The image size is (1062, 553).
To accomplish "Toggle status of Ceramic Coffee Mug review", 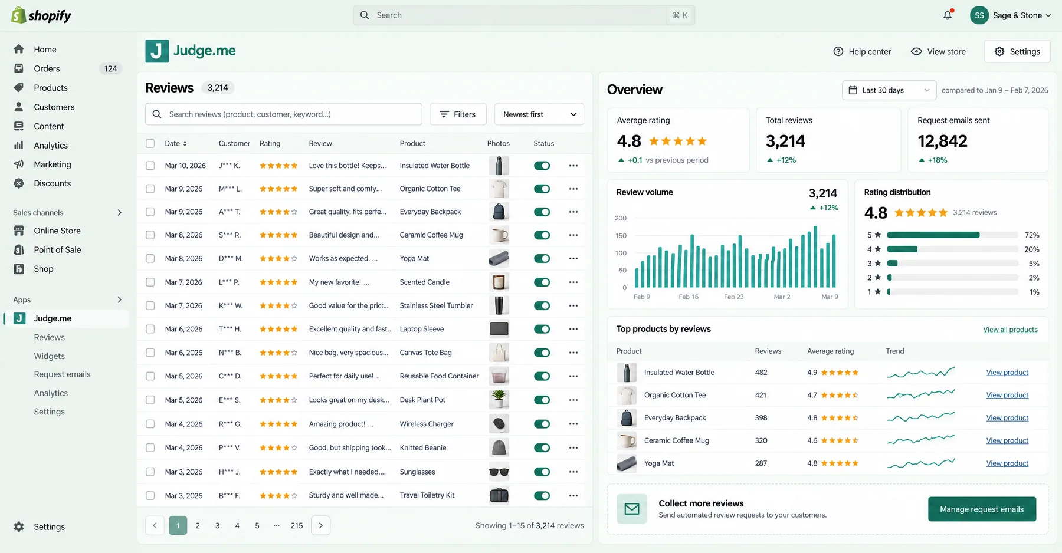I will pyautogui.click(x=542, y=235).
